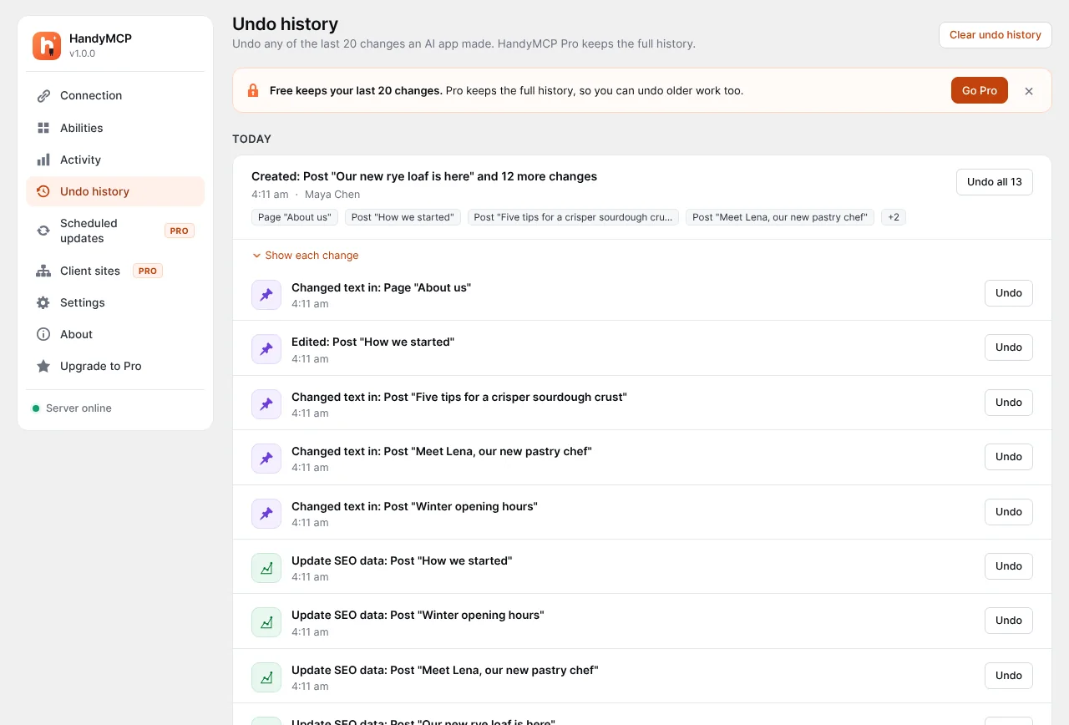This screenshot has height=725, width=1069.
Task: Click the About info icon
Action: (43, 334)
